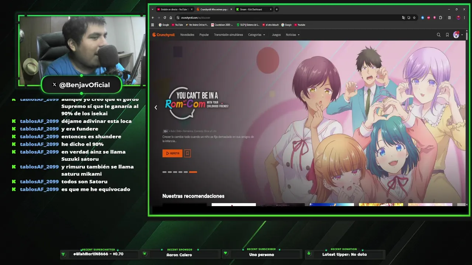Click 'Una persona' recent subscriber text
This screenshot has width=472, height=265.
click(261, 255)
